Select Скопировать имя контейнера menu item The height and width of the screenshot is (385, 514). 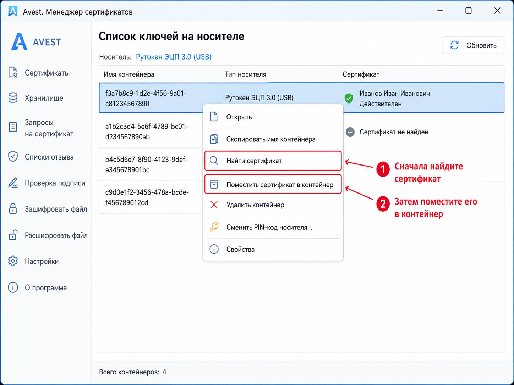273,139
